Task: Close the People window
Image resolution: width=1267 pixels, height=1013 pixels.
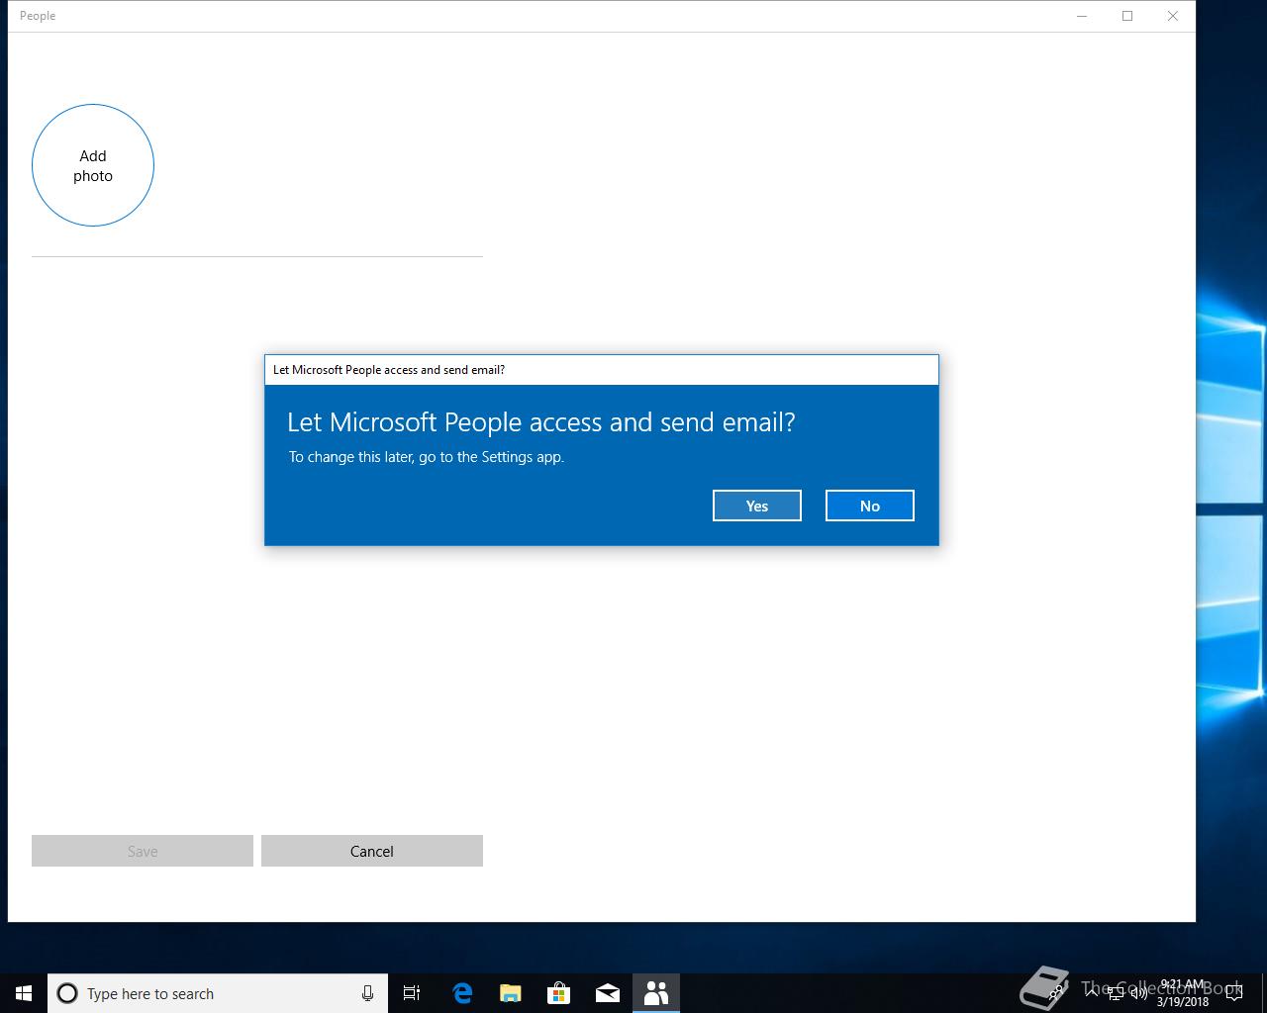Action: (1173, 16)
